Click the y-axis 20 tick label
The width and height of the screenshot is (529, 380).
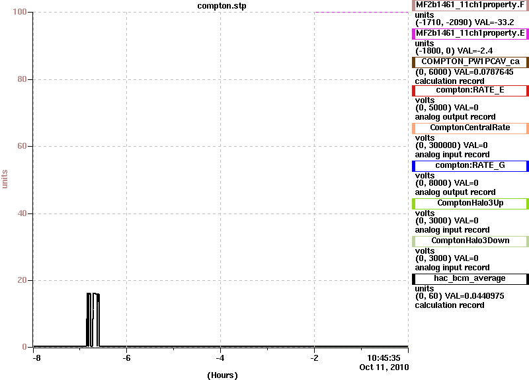coord(22,280)
